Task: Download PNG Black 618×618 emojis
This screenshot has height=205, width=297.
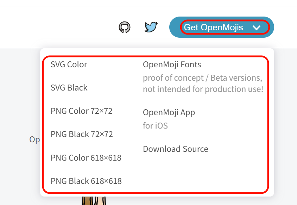Action: pos(86,181)
